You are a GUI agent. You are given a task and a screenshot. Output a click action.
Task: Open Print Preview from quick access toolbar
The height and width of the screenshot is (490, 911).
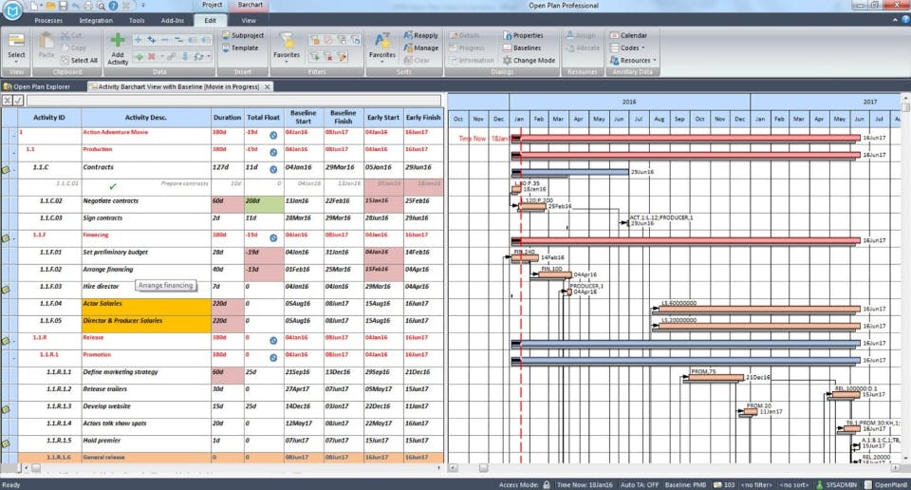[101, 6]
